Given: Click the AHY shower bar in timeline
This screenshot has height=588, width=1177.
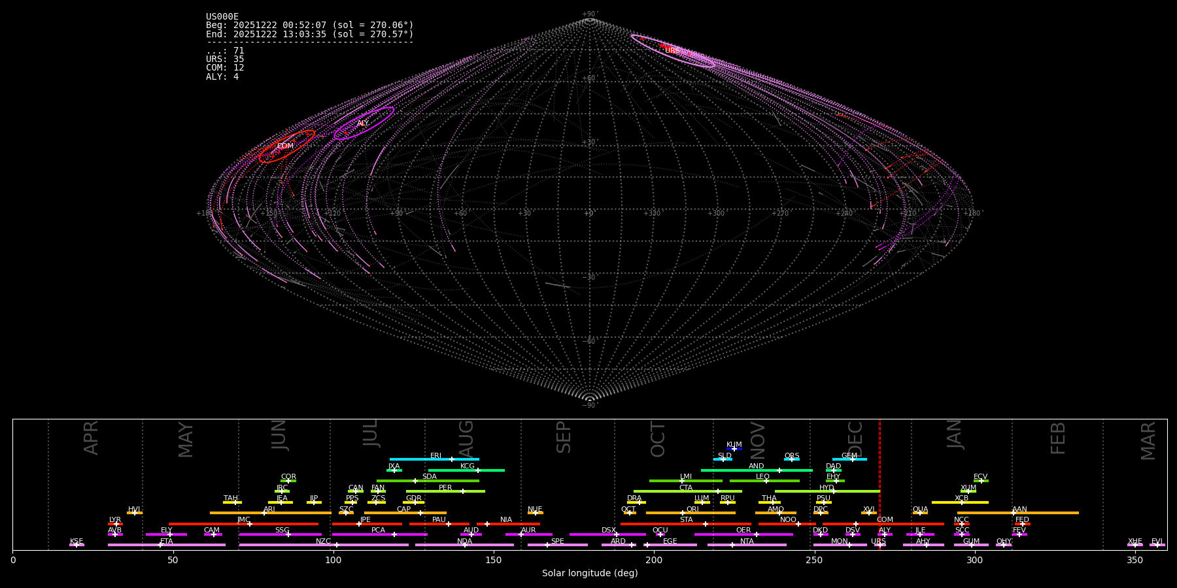Looking at the screenshot, I should click(923, 545).
